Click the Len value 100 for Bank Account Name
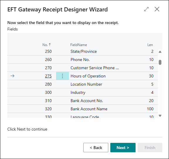 point(150,109)
